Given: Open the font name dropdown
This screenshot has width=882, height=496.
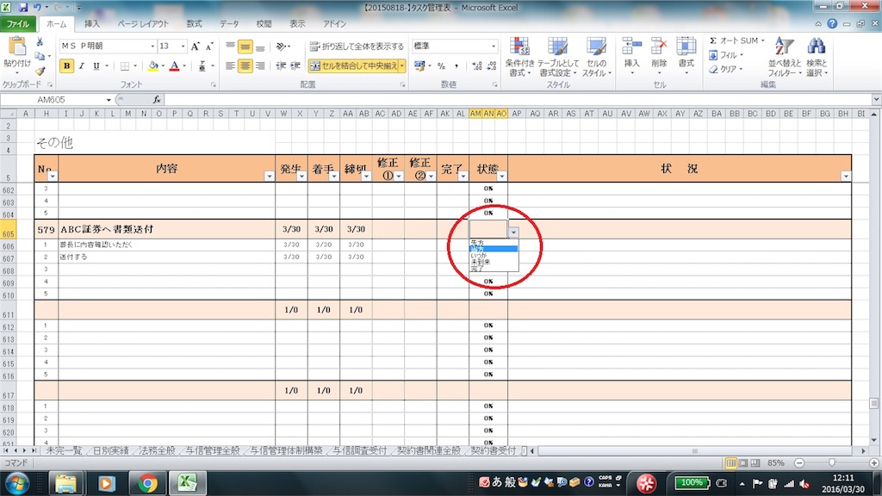Looking at the screenshot, I should [x=152, y=46].
